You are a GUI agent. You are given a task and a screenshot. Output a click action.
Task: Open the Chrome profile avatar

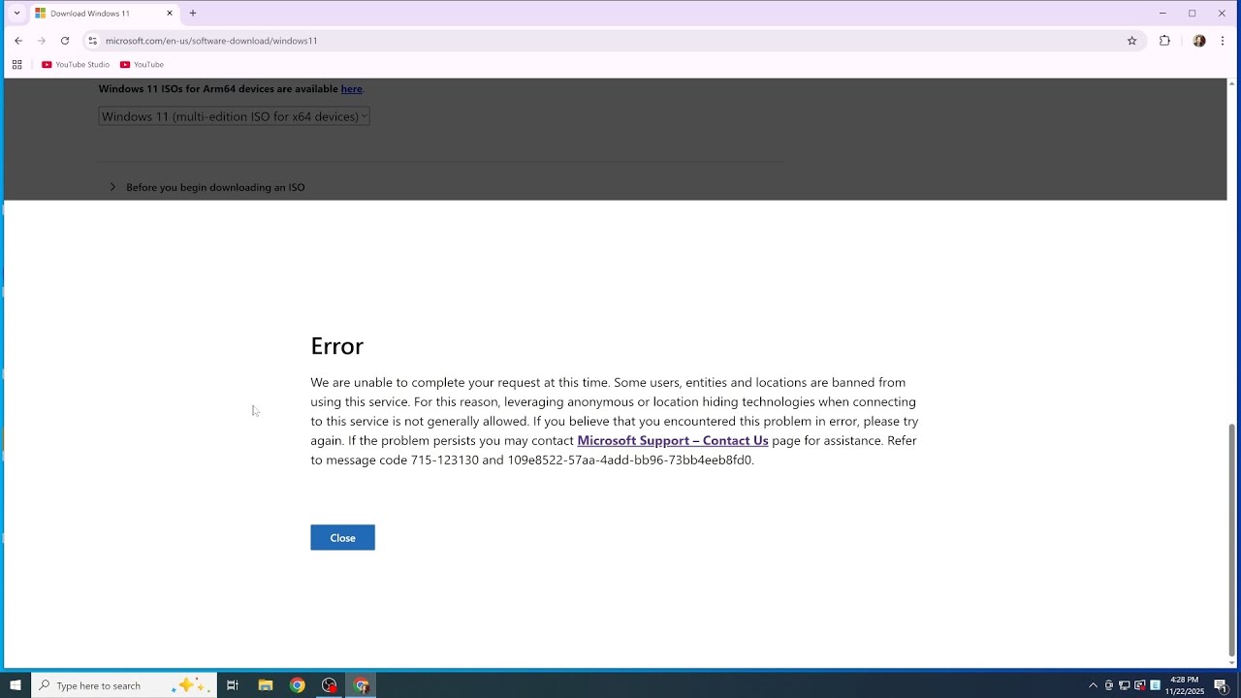pyautogui.click(x=1199, y=41)
